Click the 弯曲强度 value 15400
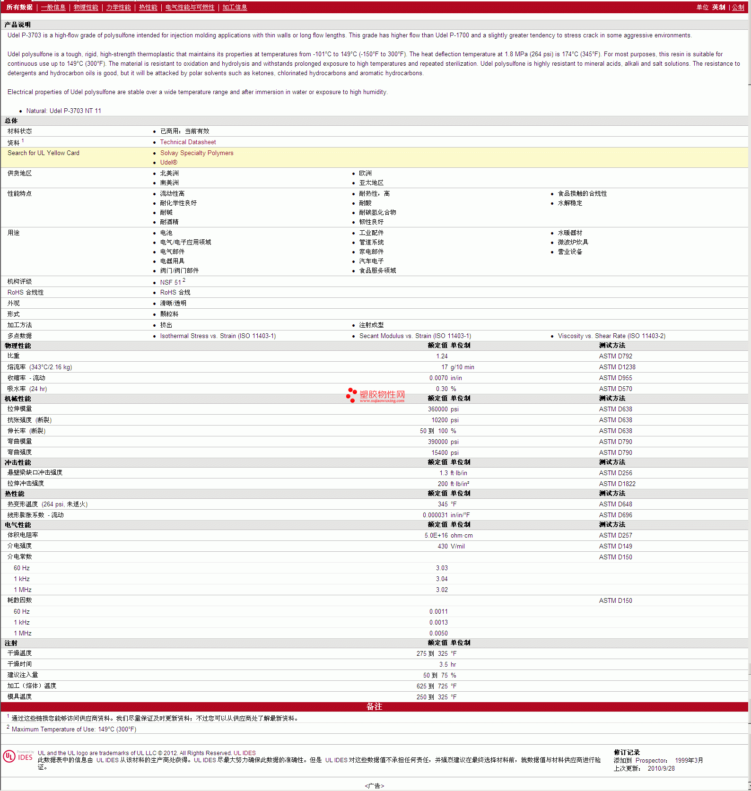 [439, 452]
